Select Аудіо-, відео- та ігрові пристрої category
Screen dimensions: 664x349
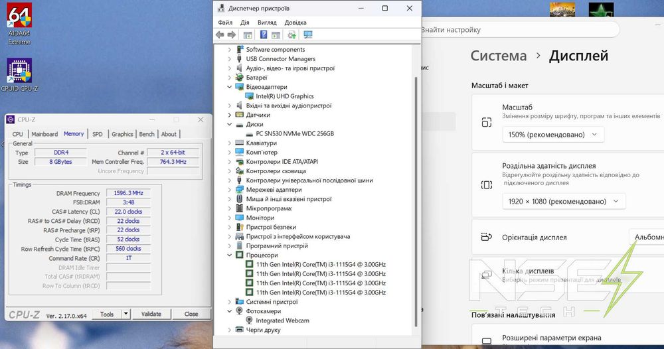tap(290, 68)
